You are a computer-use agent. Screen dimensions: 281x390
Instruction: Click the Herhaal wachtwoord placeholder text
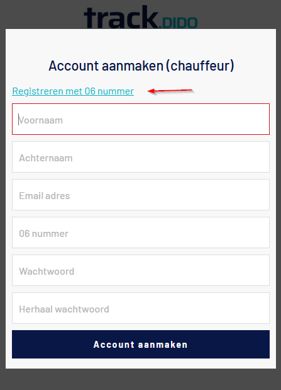[64, 309]
